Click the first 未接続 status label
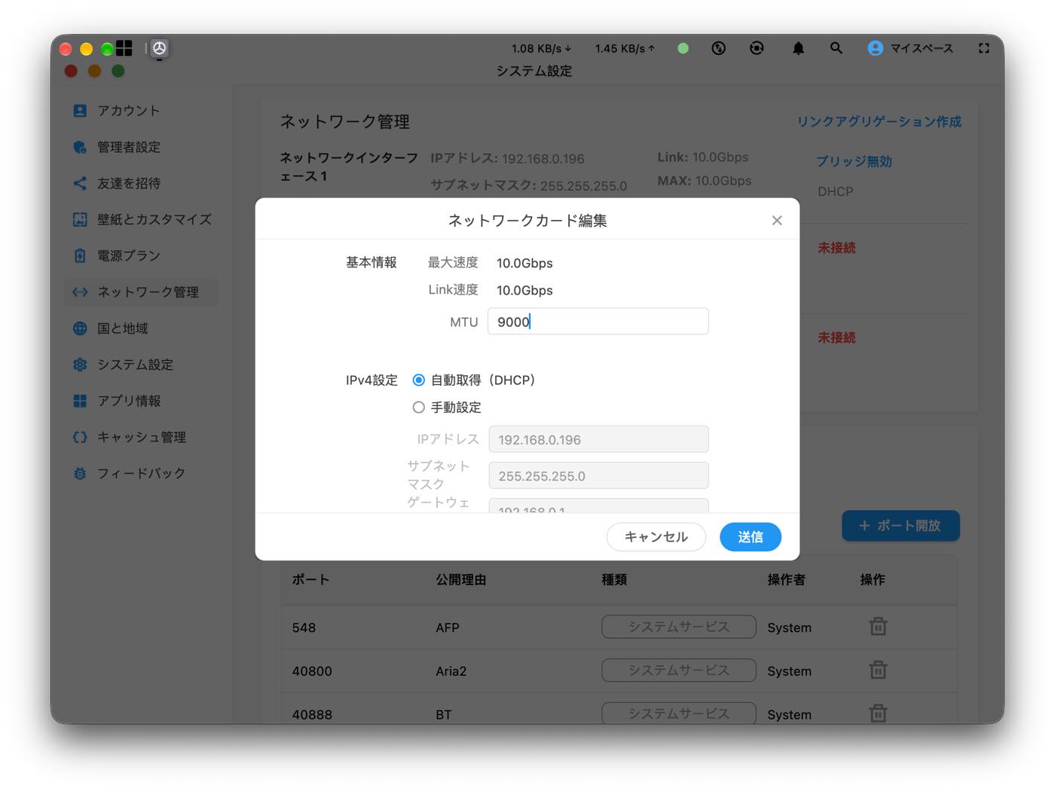This screenshot has width=1055, height=791. pos(836,248)
